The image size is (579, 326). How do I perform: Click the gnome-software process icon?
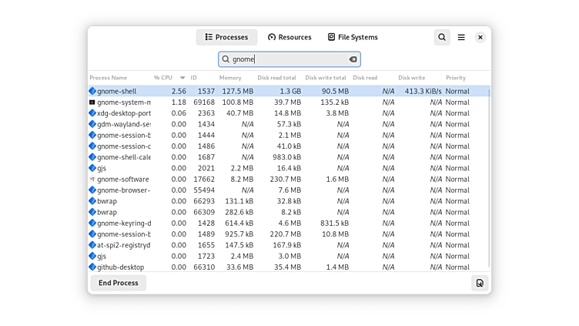click(x=92, y=179)
